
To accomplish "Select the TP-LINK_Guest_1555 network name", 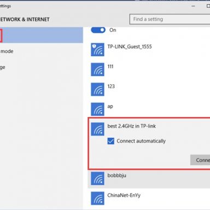I will click(130, 46).
